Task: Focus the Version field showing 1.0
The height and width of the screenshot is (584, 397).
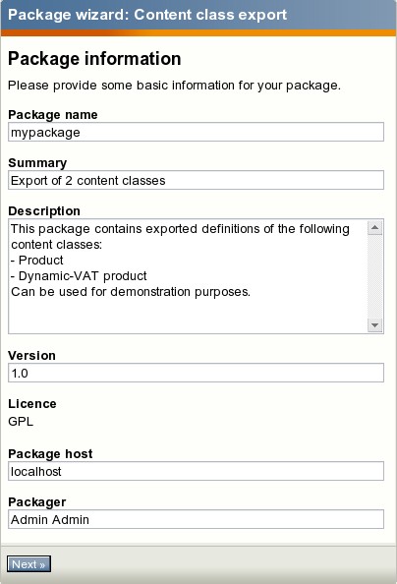Action: click(196, 373)
